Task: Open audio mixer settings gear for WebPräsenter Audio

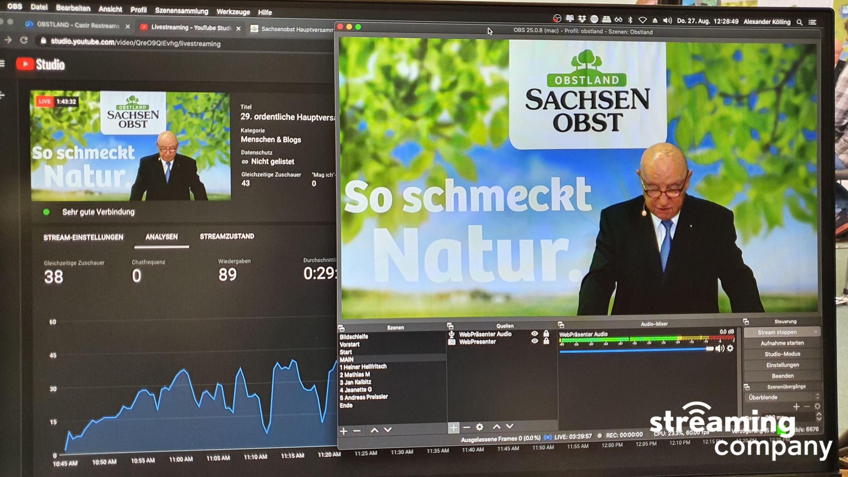Action: coord(731,348)
